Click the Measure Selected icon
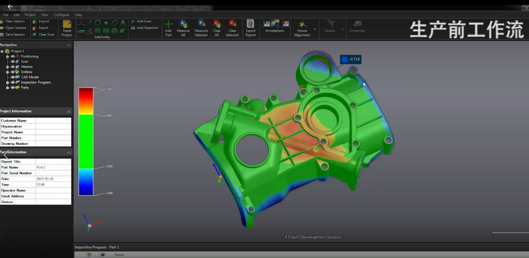Image resolution: width=529 pixels, height=258 pixels. pos(201,23)
